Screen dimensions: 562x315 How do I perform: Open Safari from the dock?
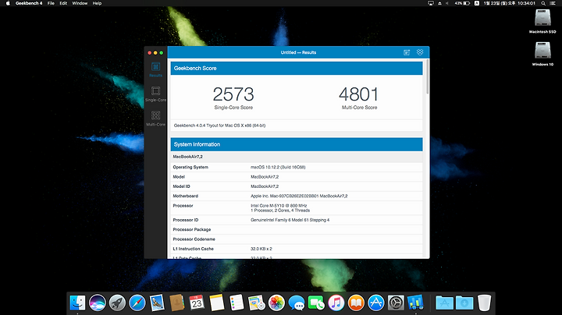click(137, 303)
